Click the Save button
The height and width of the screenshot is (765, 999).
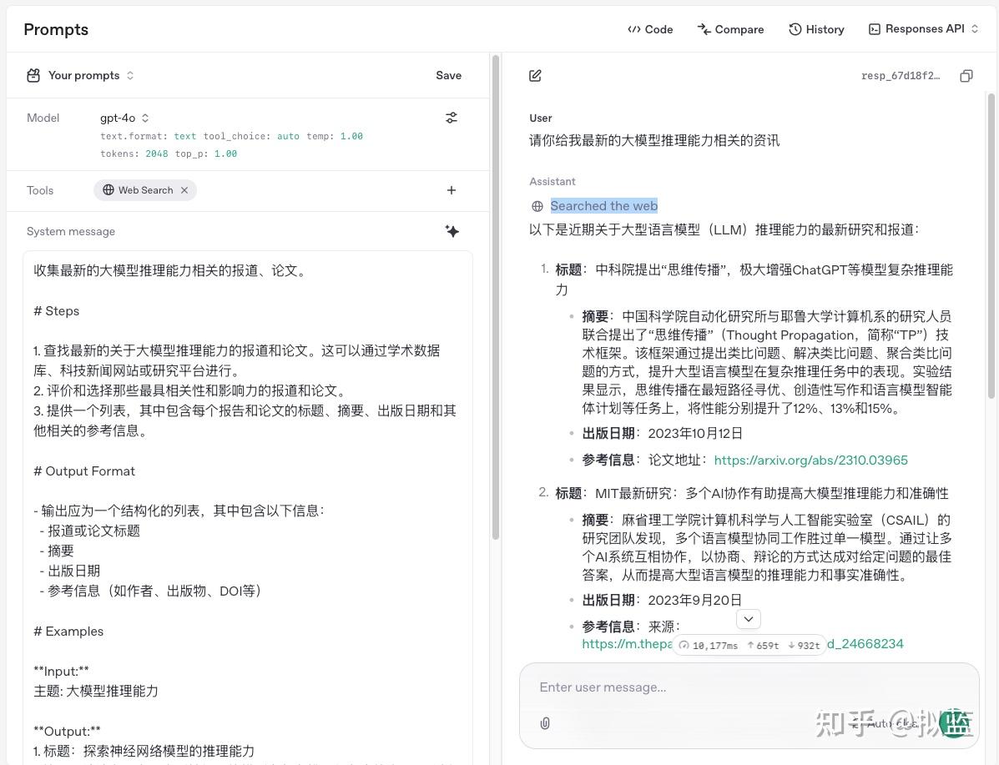pyautogui.click(x=448, y=75)
